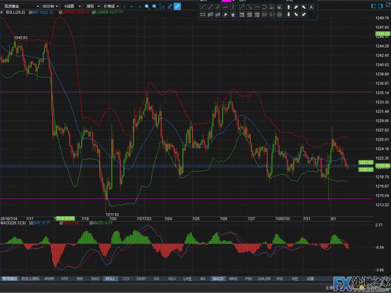Click the right arrow to move chart forward

coord(140,6)
